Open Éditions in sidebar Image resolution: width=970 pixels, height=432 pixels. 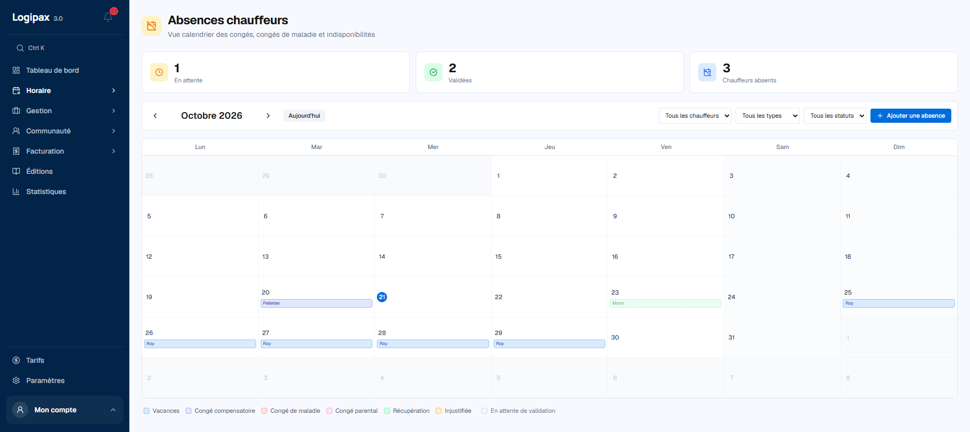pos(65,171)
